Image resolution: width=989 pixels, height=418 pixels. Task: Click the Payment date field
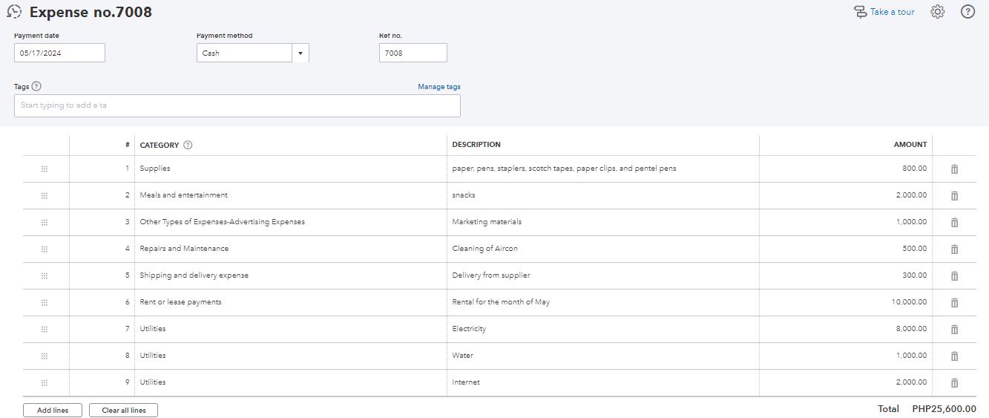59,53
